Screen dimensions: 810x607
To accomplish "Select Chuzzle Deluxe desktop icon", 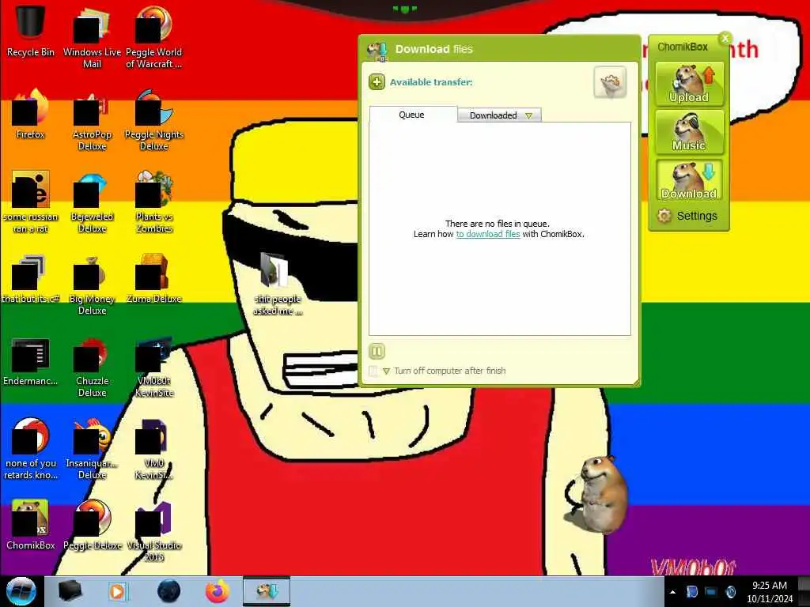I will point(92,367).
